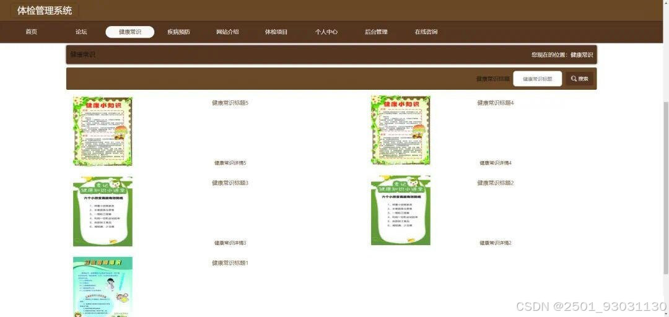Click the text 健康常识详情5
Screen dimensions: 669x317
point(230,163)
